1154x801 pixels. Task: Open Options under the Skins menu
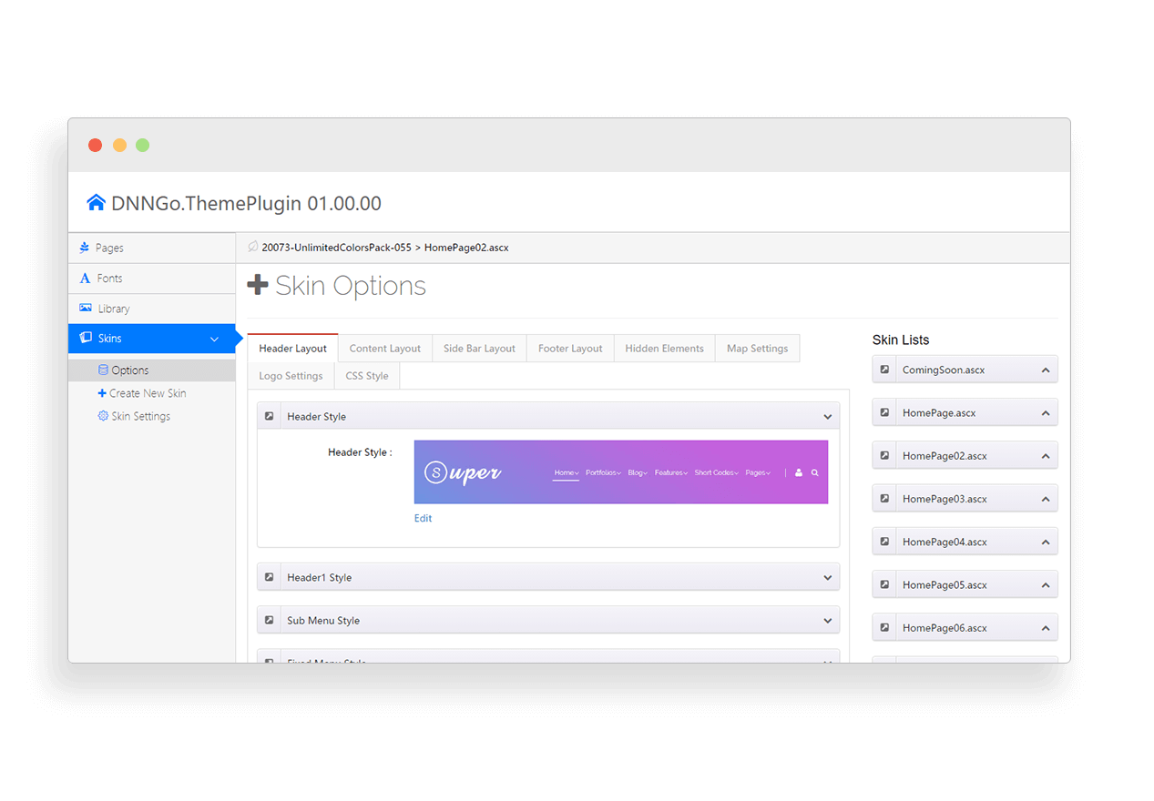[129, 370]
